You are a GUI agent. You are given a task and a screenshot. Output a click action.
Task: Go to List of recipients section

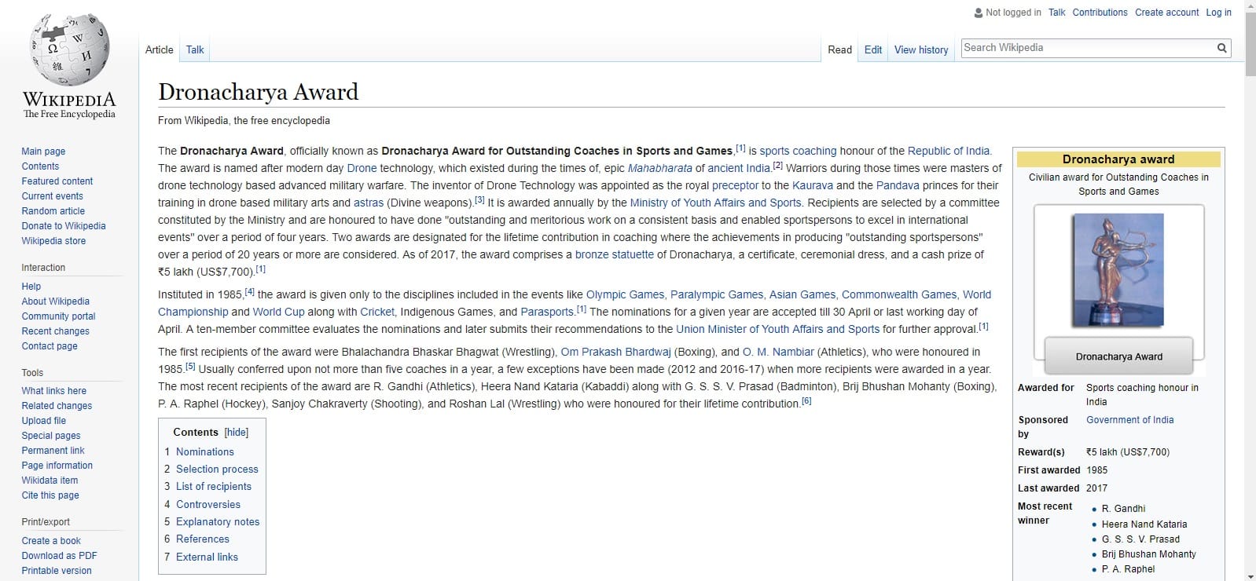[x=213, y=487]
